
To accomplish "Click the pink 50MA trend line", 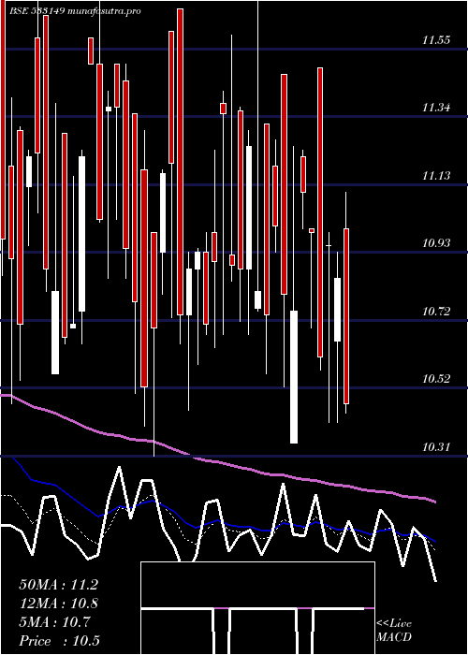I will (x=217, y=461).
